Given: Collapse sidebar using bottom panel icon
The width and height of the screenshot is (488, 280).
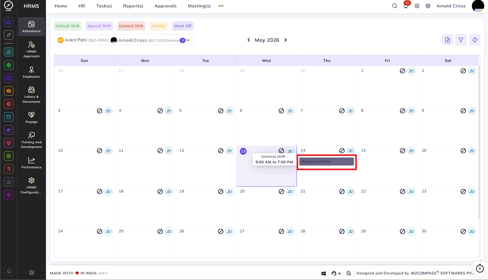Looking at the screenshot, I should tap(31, 273).
